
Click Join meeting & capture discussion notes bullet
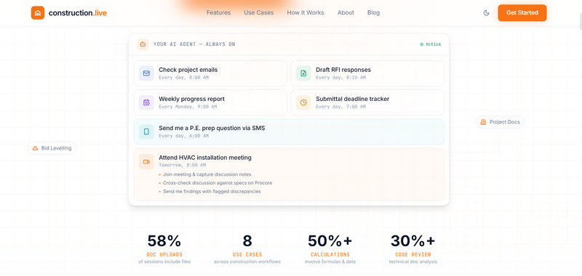[207, 174]
